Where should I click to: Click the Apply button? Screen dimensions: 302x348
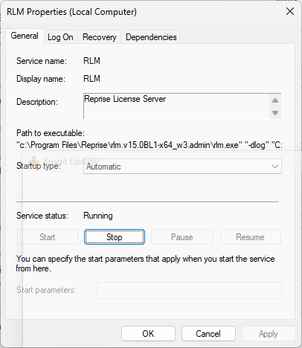[269, 334]
